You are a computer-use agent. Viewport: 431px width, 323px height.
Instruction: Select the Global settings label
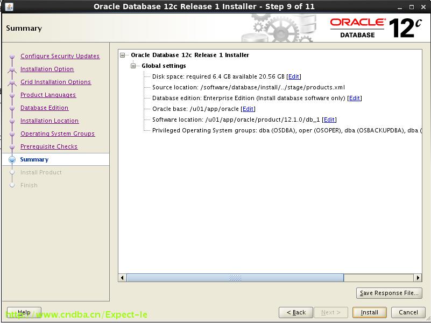(164, 66)
